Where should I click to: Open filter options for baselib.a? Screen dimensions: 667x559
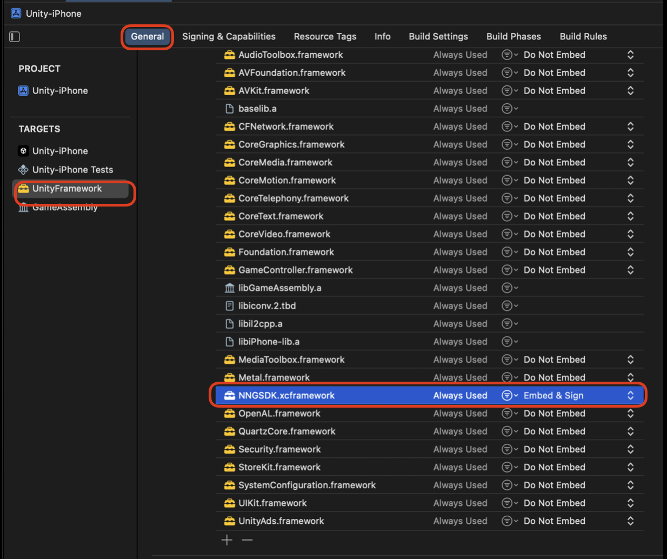510,109
